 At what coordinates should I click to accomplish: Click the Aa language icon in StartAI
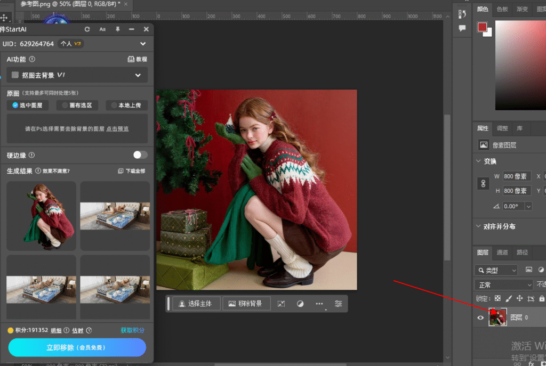(x=102, y=29)
